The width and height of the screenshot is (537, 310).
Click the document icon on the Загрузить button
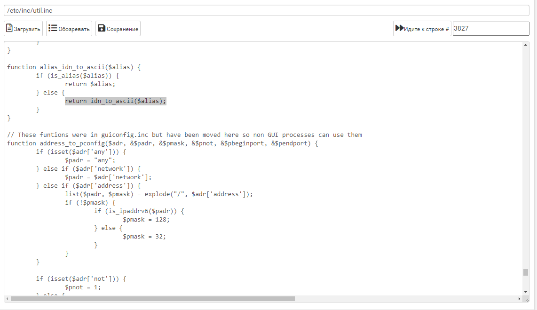[x=9, y=29]
